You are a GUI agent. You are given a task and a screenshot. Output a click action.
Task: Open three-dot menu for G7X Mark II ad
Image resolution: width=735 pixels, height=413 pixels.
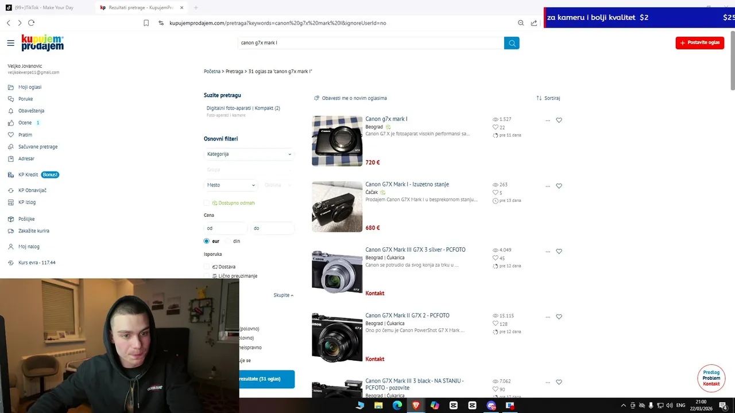548,317
